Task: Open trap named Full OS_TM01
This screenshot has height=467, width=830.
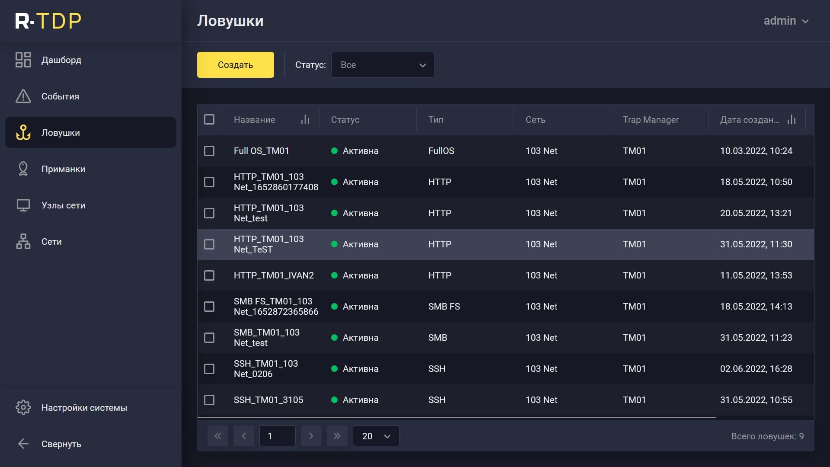Action: click(261, 151)
